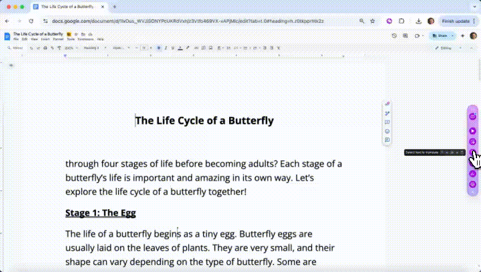Show the document outline icon
The image size is (481, 272).
click(x=11, y=65)
